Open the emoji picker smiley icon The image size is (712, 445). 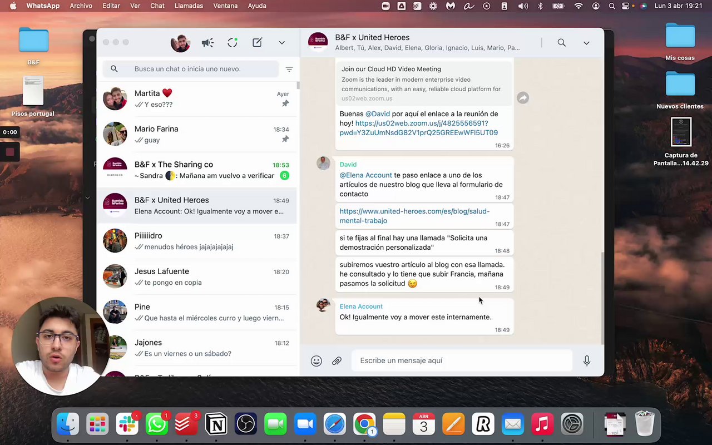317,361
